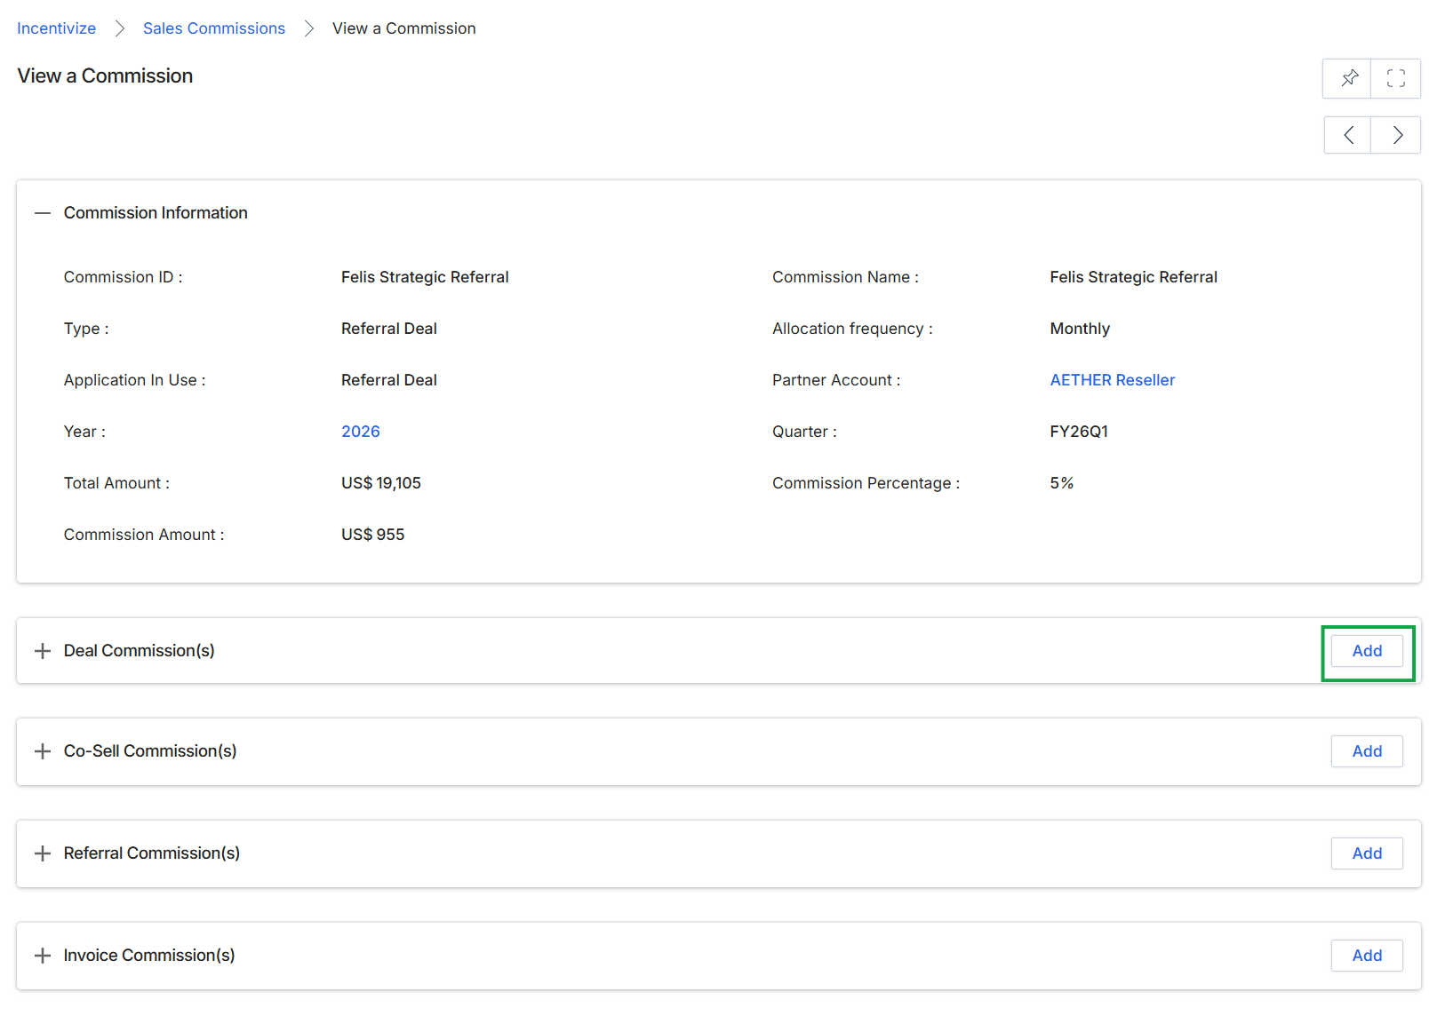1437x1016 pixels.
Task: Click the Year field label
Action: [x=84, y=432]
